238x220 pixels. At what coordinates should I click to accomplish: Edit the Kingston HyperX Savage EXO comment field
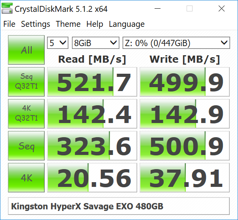coord(119,206)
